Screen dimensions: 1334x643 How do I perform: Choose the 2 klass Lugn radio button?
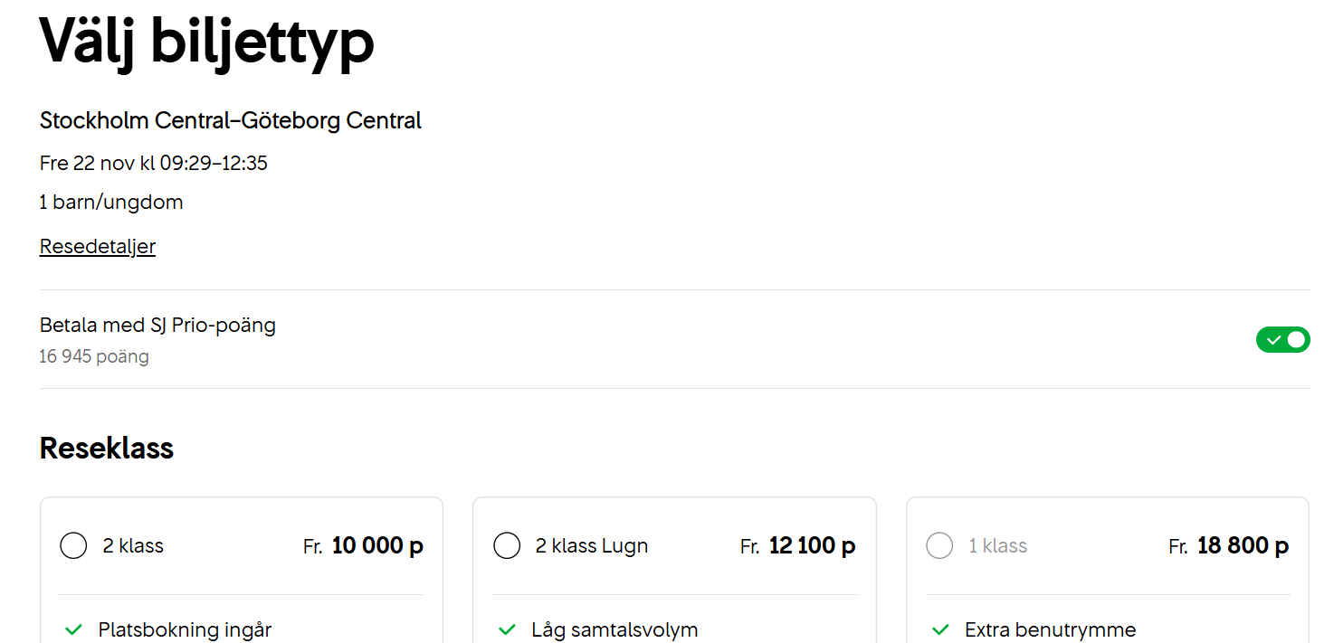(507, 546)
